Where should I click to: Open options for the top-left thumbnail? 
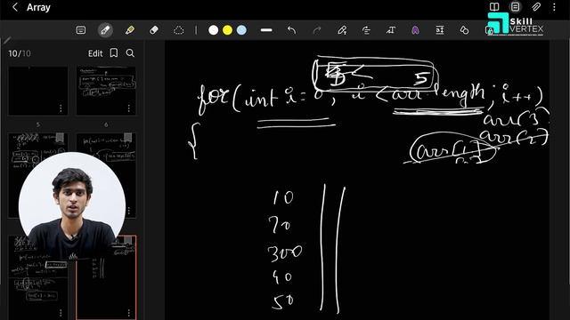(x=61, y=108)
